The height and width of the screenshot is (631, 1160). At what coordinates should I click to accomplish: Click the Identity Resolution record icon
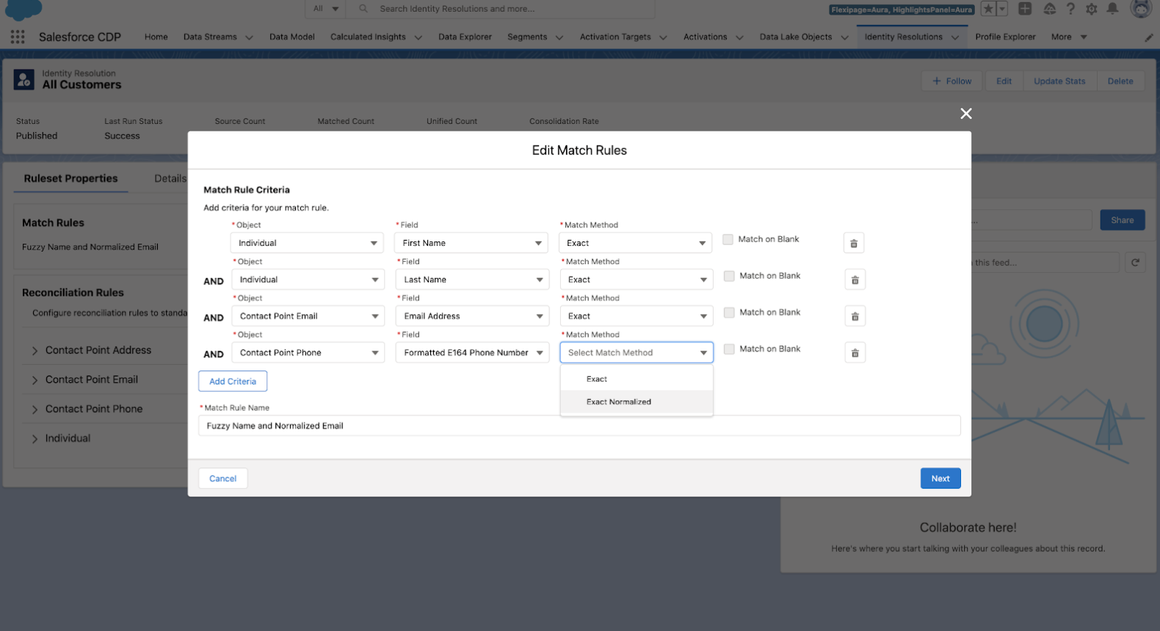pos(24,79)
